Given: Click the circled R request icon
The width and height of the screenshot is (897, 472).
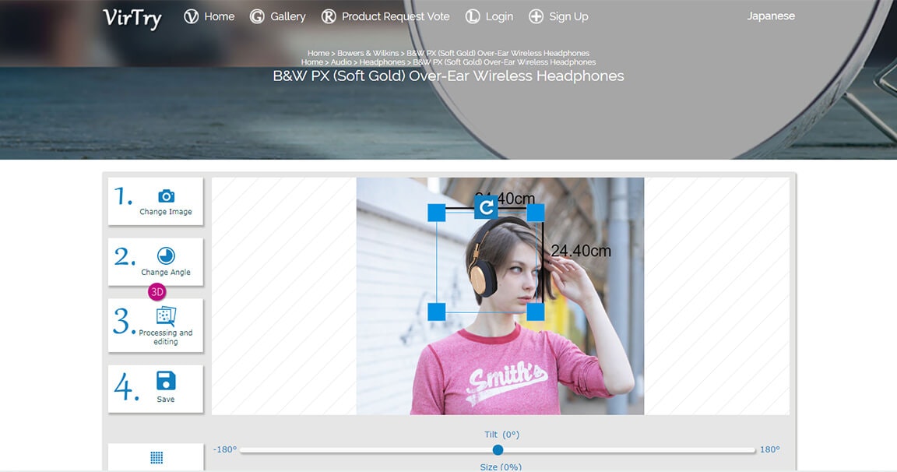Looking at the screenshot, I should 329,16.
